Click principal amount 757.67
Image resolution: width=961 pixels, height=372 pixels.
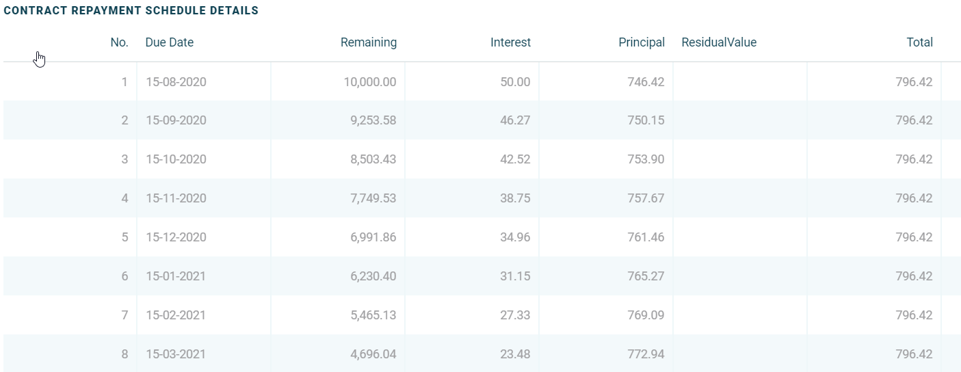click(646, 198)
